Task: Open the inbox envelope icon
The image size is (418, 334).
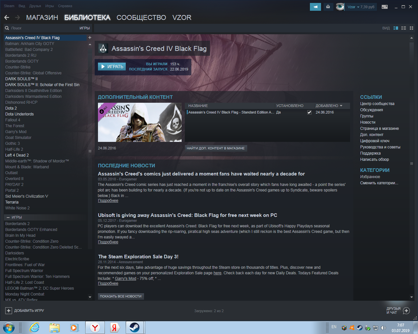Action: coord(328,7)
